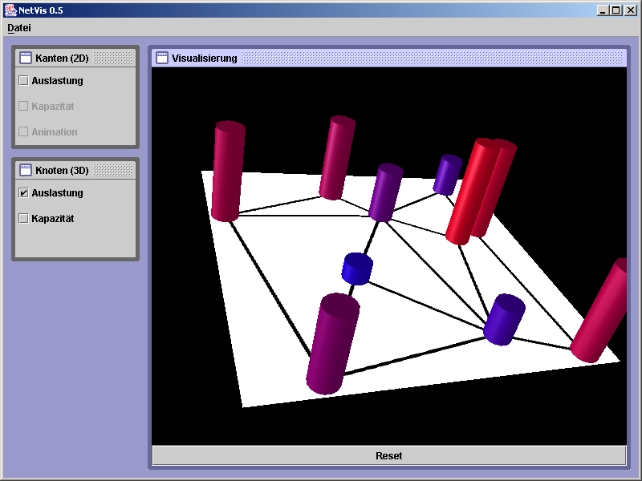Open the Datei menu

(18, 28)
